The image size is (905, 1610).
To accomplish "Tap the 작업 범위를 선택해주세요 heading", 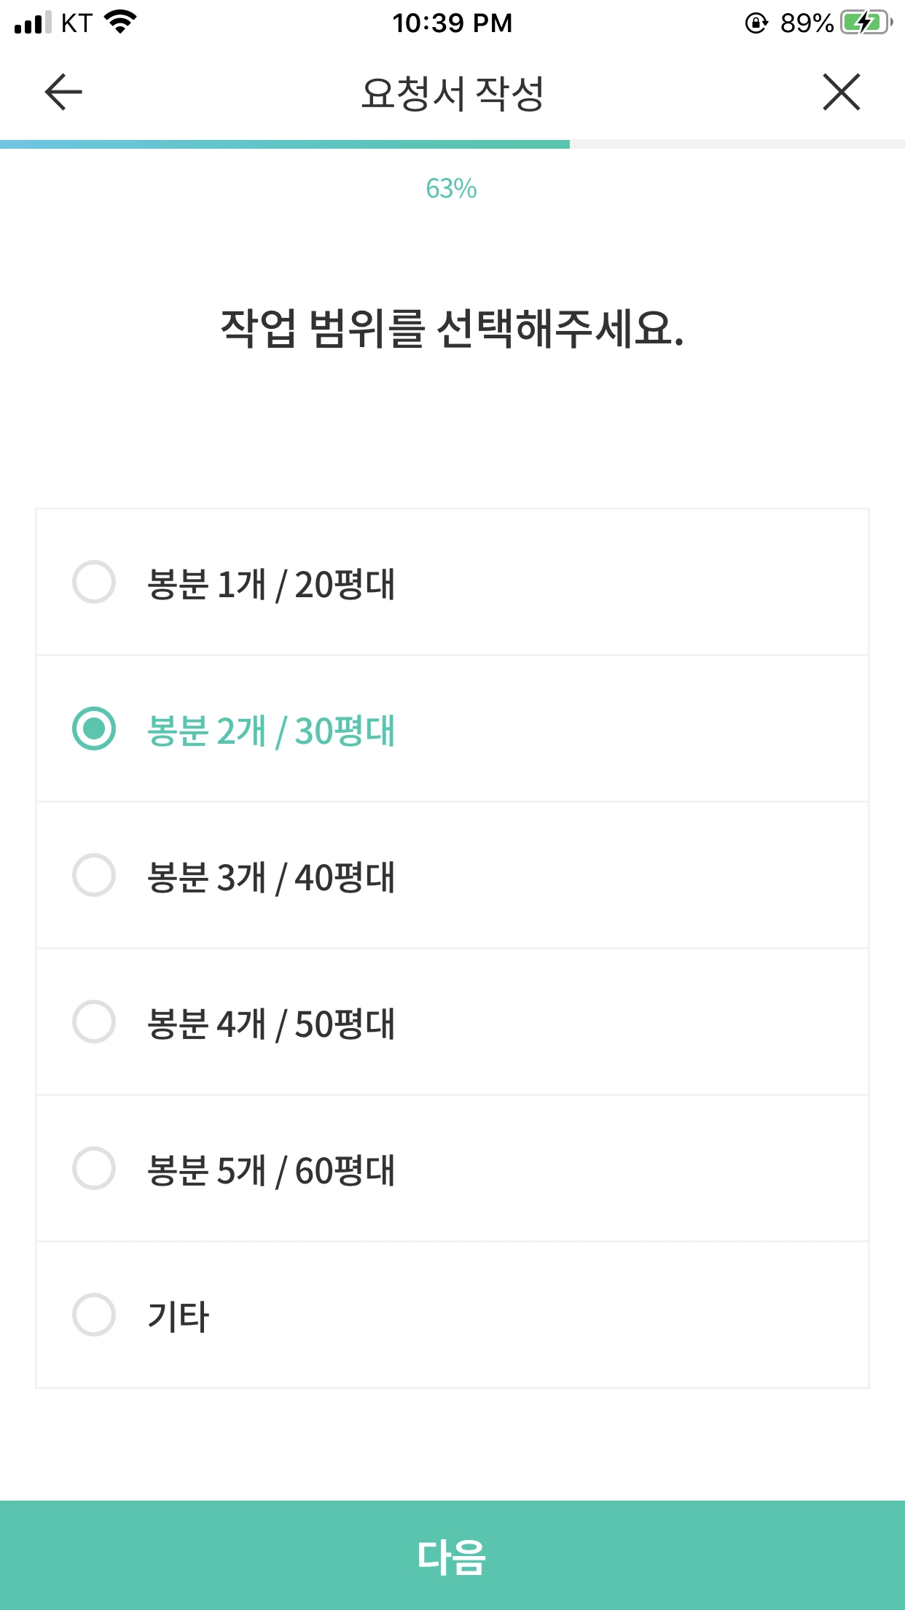I will tap(452, 329).
